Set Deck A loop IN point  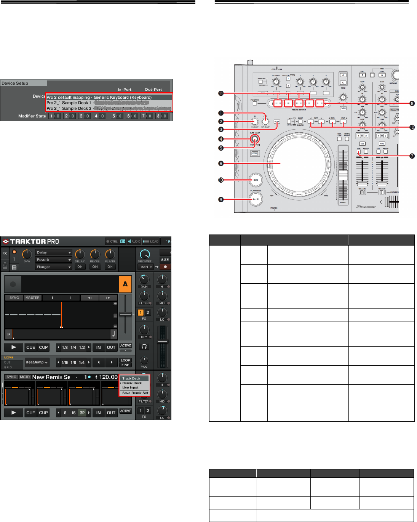tap(98, 347)
